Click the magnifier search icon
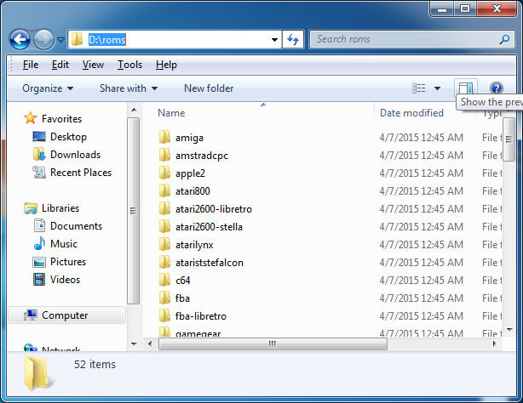Viewport: 523px width, 403px height. (x=504, y=39)
